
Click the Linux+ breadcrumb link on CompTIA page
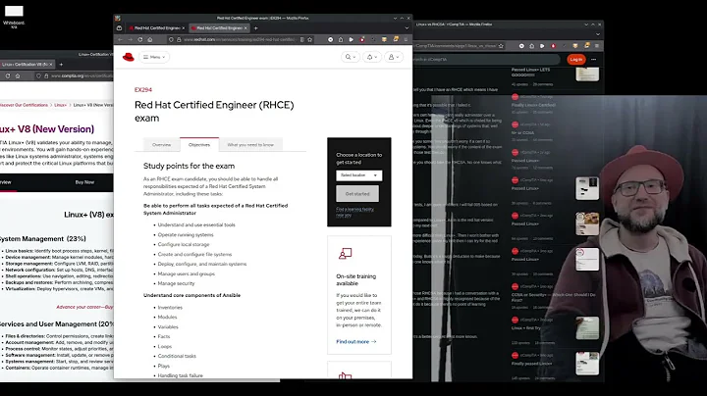[61, 105]
